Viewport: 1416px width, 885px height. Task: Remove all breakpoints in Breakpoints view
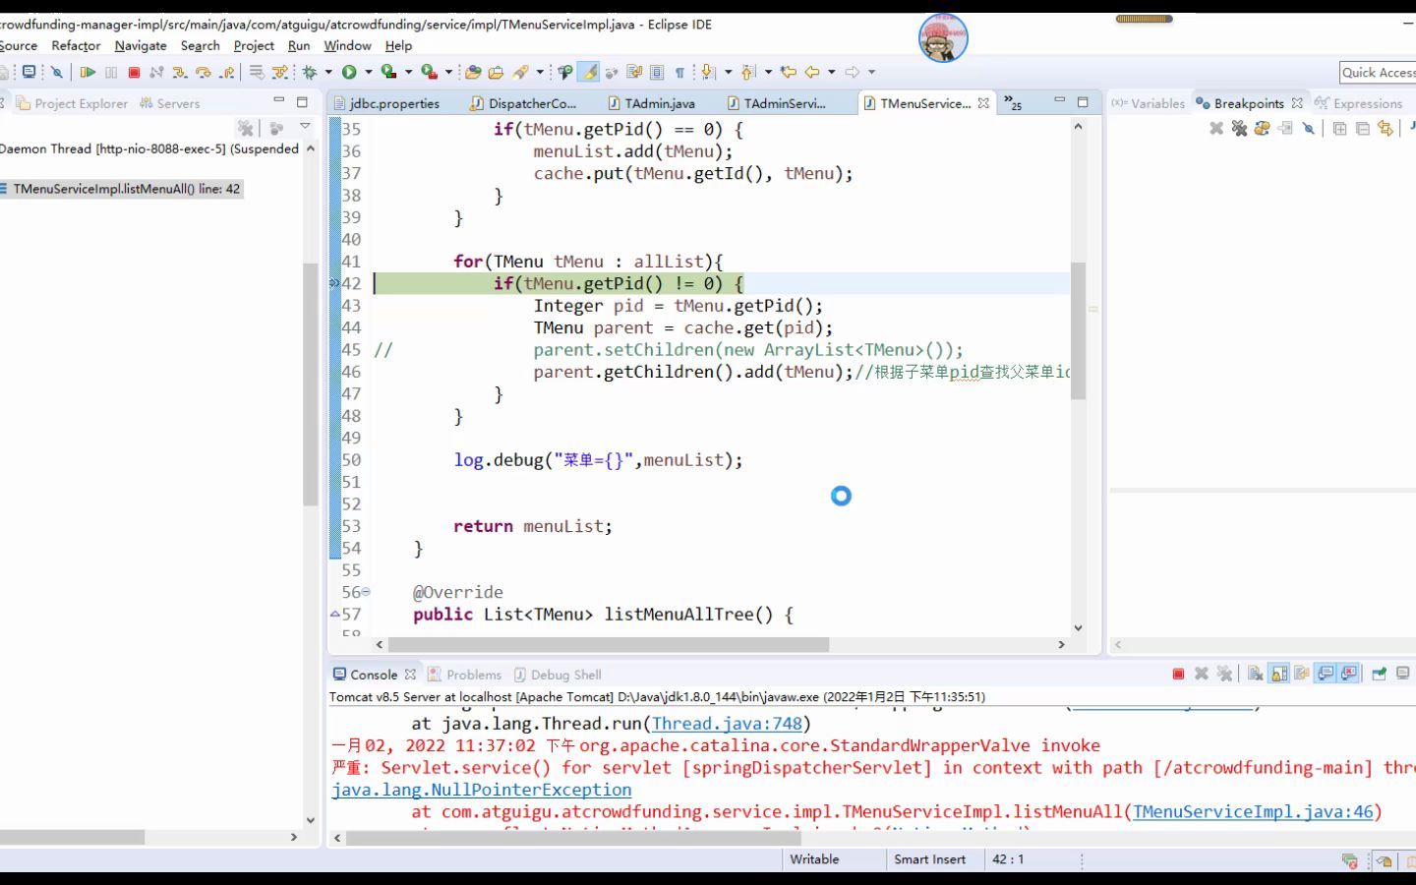tap(1238, 130)
